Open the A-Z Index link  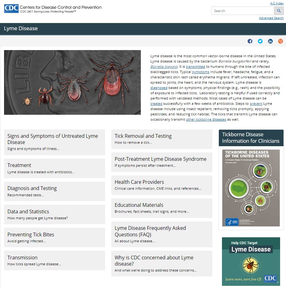[277, 3]
